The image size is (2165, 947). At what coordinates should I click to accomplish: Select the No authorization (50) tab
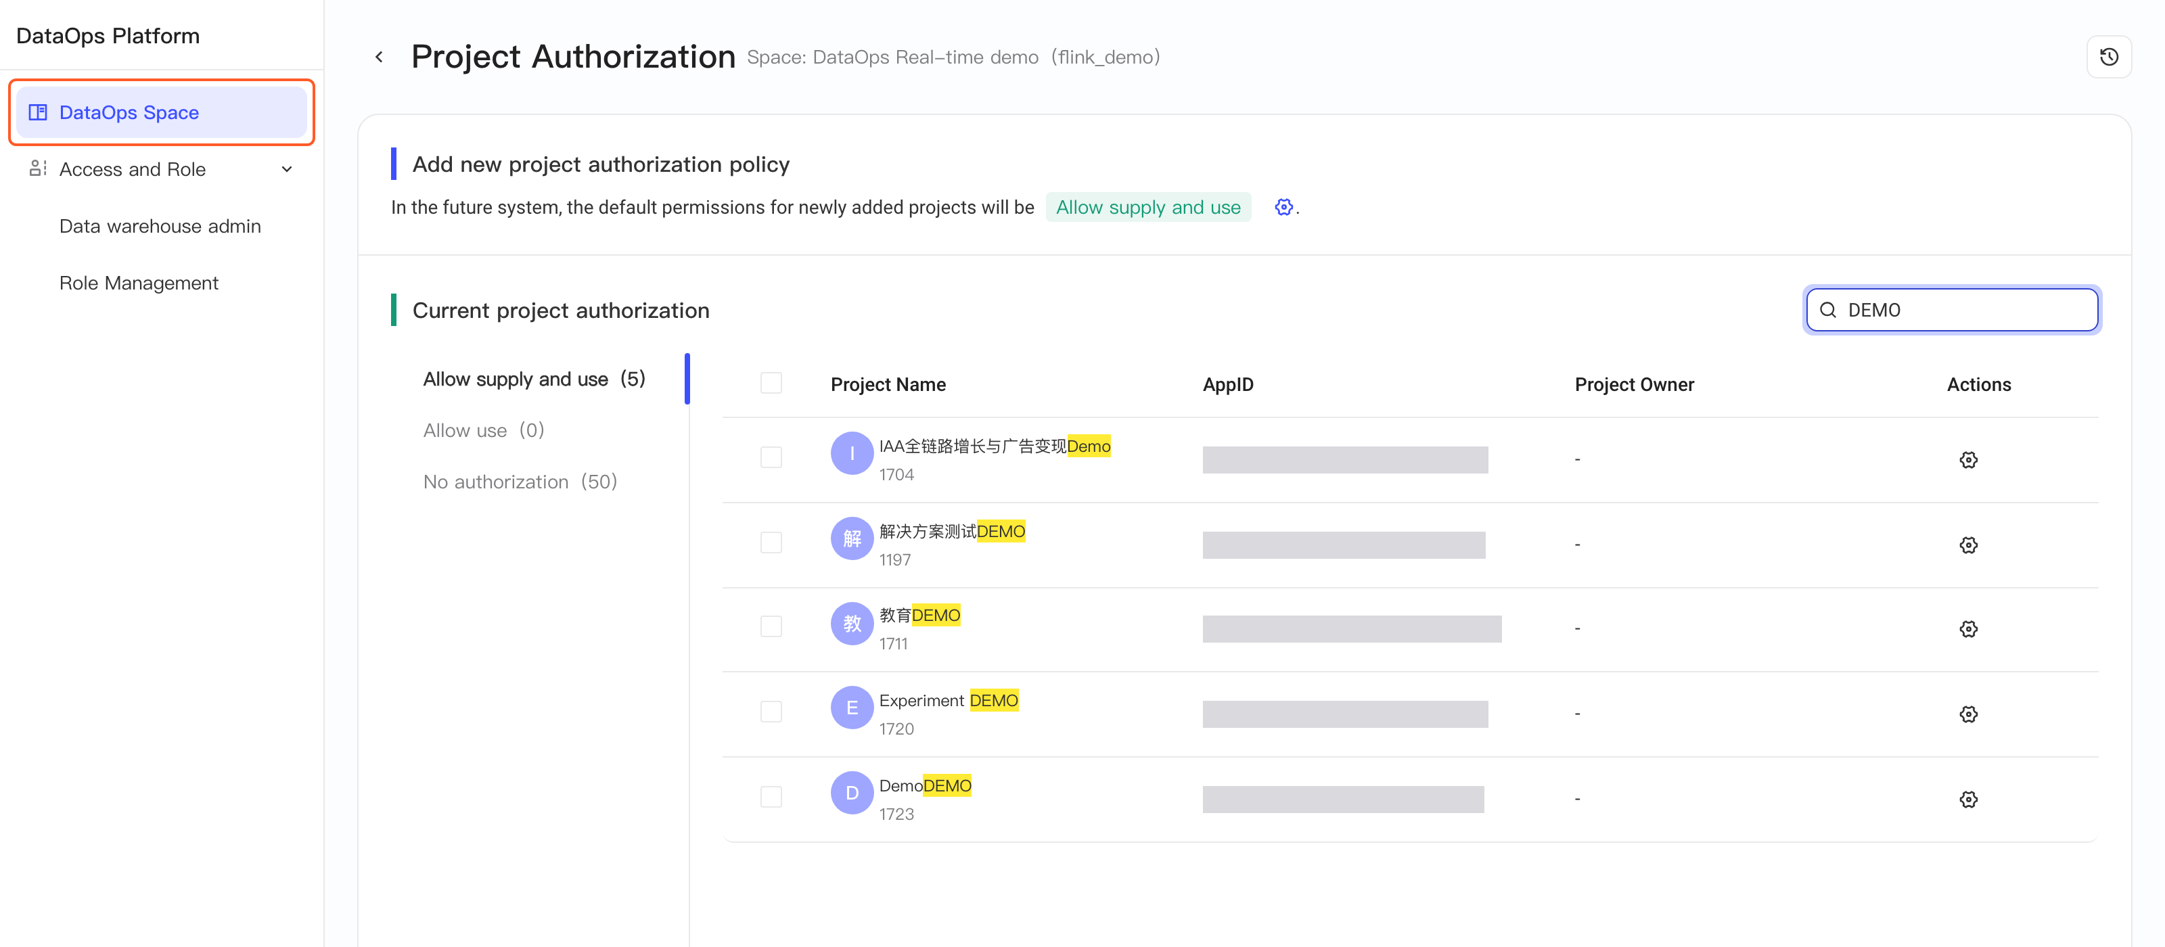pyautogui.click(x=520, y=482)
